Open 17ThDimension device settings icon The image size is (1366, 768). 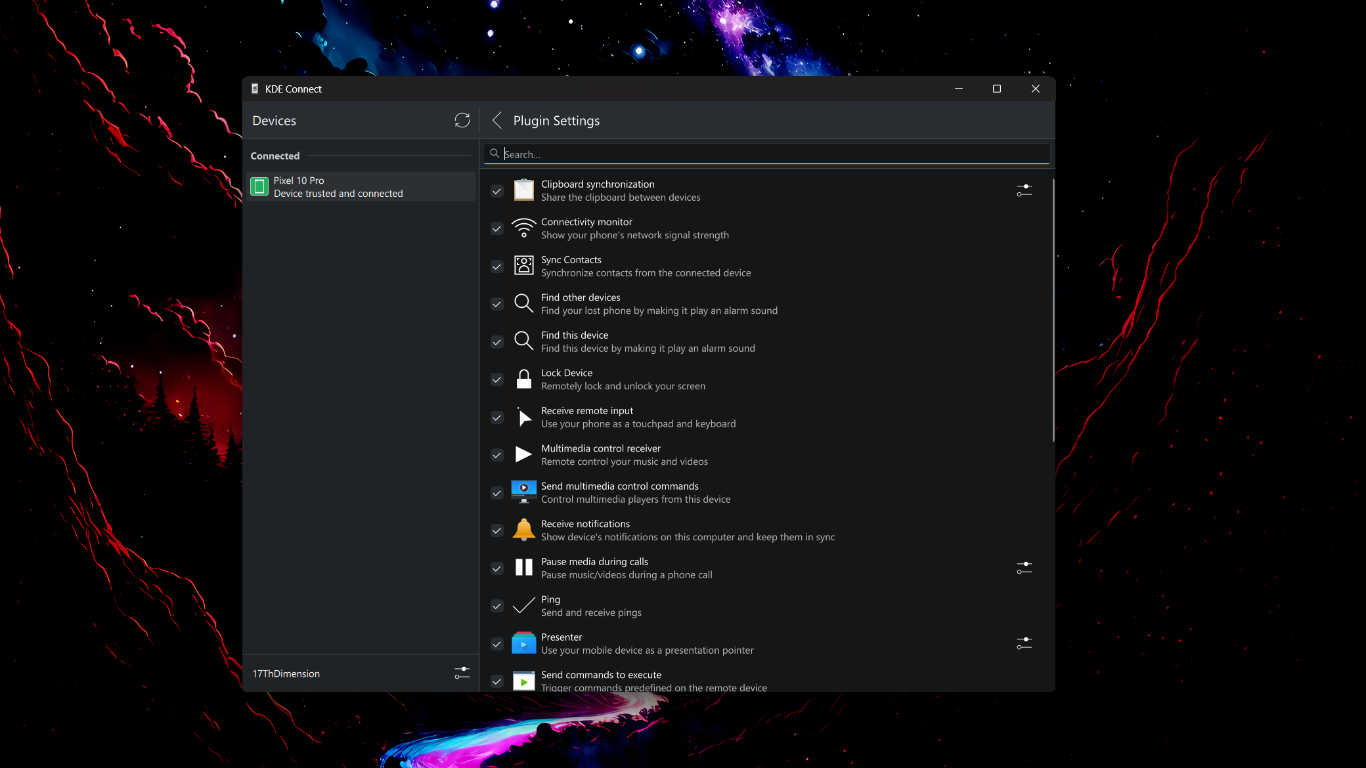[x=462, y=673]
